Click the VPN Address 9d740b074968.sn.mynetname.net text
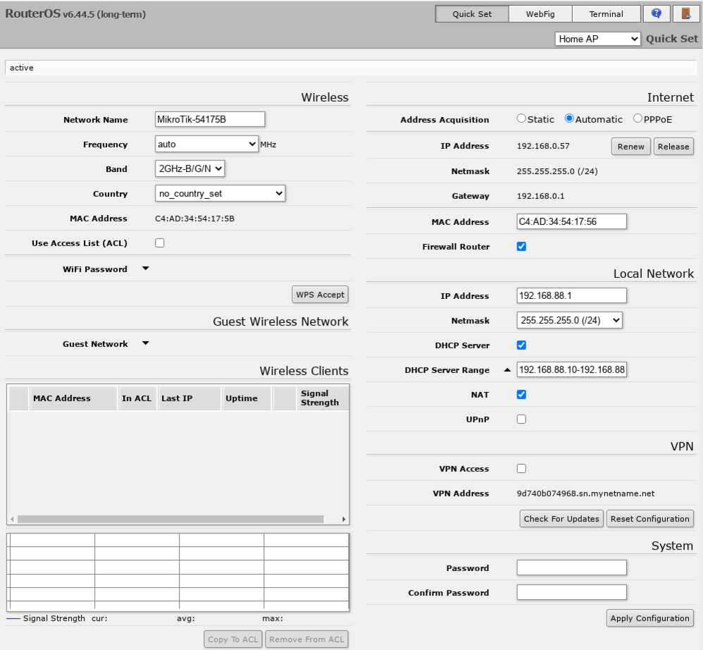Image resolution: width=703 pixels, height=650 pixels. [x=585, y=493]
